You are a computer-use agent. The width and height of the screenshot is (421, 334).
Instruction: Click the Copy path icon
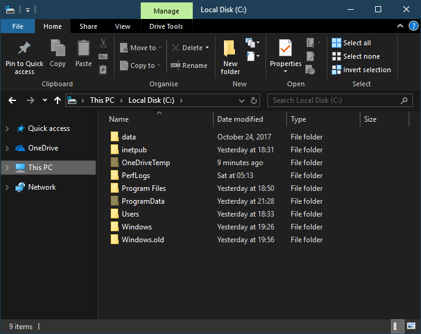click(x=103, y=57)
